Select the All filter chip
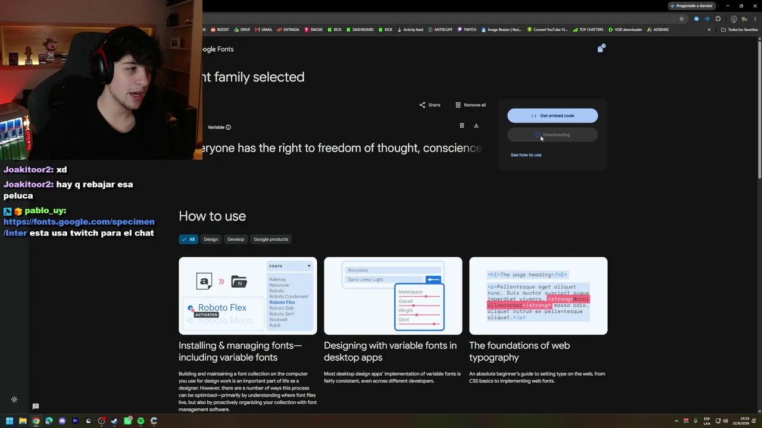This screenshot has width=762, height=428. click(188, 240)
